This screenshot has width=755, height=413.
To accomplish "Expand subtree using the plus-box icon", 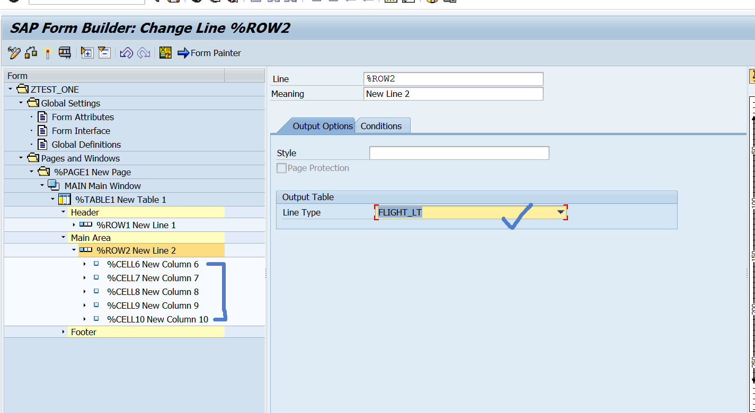I will (x=87, y=53).
